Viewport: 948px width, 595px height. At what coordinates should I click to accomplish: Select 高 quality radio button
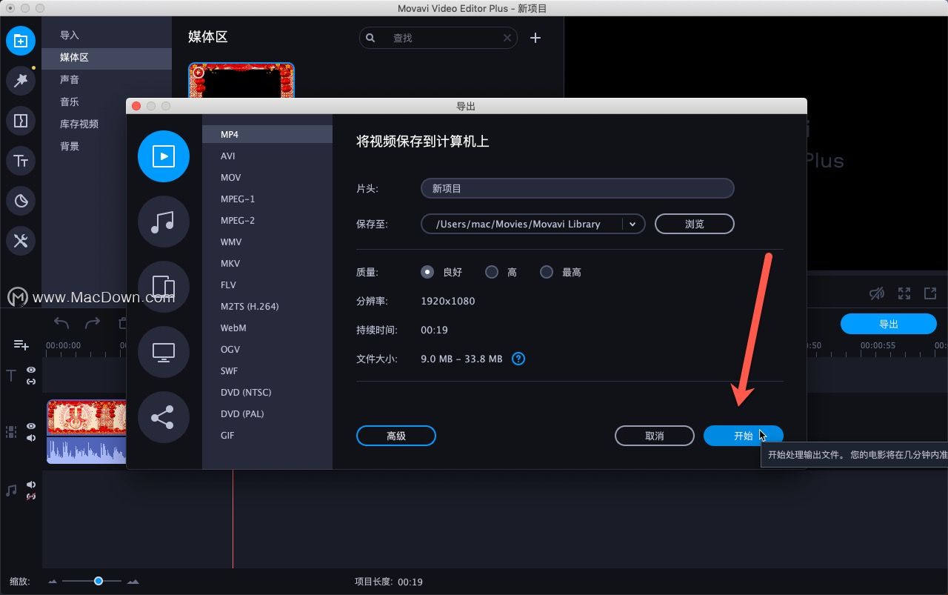tap(491, 272)
